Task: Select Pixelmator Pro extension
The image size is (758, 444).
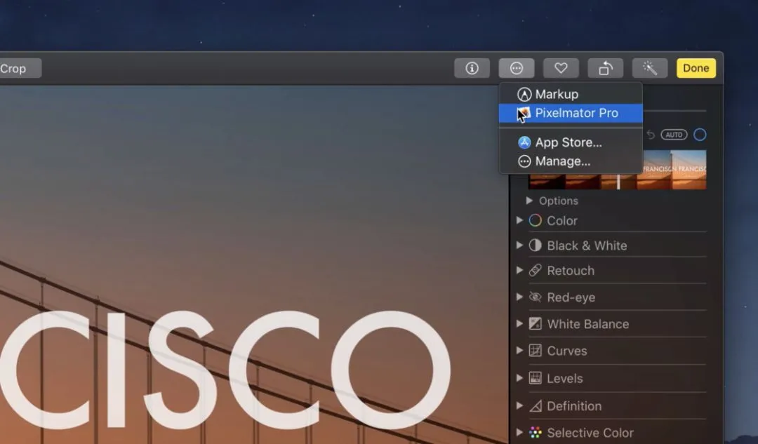Action: click(571, 113)
